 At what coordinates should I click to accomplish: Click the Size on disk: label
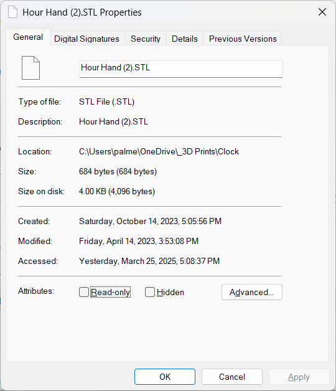click(41, 192)
